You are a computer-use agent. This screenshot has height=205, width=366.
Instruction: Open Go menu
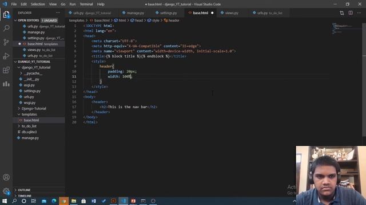tap(63, 4)
